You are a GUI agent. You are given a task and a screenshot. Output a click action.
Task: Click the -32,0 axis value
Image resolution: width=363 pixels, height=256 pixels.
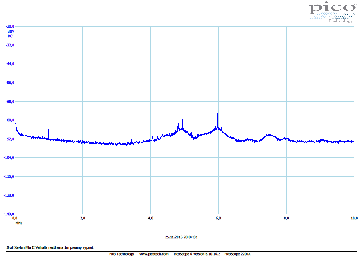click(10, 45)
